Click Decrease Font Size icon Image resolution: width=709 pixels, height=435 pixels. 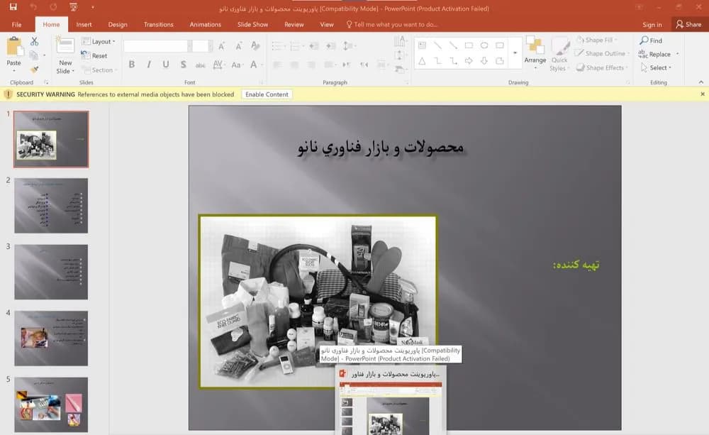pyautogui.click(x=238, y=45)
